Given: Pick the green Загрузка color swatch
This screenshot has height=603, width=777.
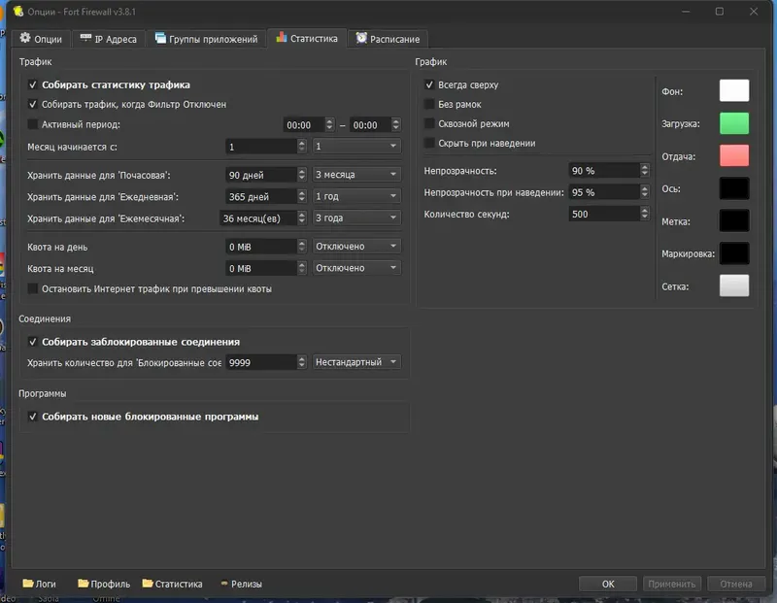Looking at the screenshot, I should (734, 123).
